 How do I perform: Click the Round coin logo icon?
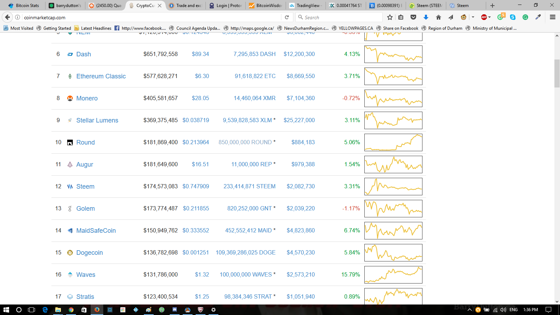pos(70,142)
